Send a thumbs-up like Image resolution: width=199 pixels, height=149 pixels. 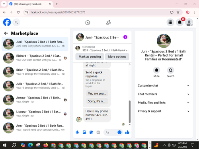pyautogui.click(x=127, y=132)
